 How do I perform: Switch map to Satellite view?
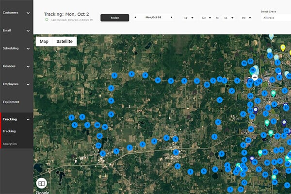(65, 42)
